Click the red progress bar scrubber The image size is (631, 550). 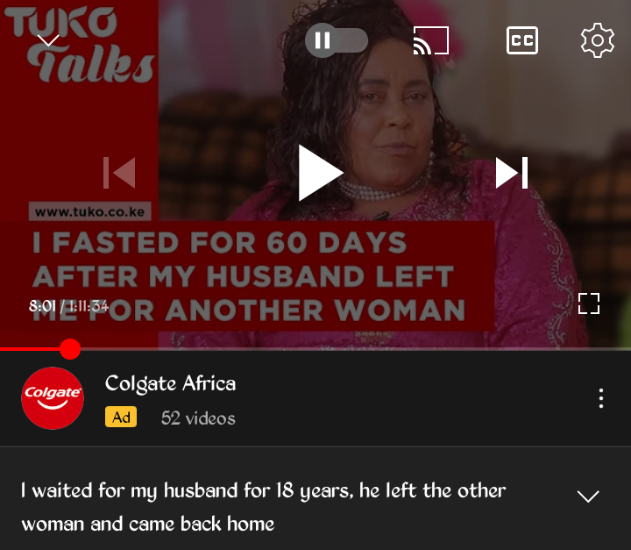tap(70, 349)
